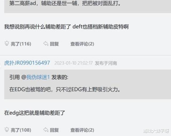The height and width of the screenshot is (136, 171).
Task: Like the edg comment via 亮了(108) text
Action: click(x=21, y=130)
